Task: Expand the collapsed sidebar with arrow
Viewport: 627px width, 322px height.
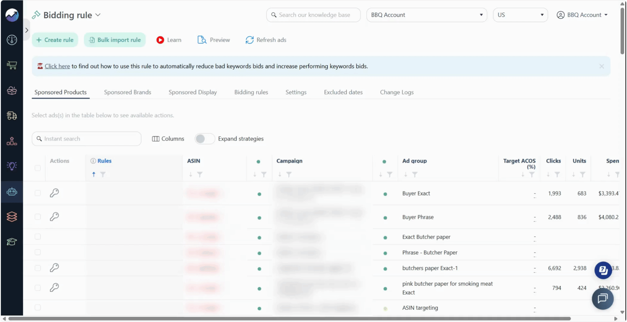Action: [x=27, y=30]
